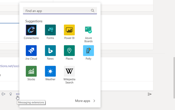Screen dimensions: 175x110
Task: Click the partial connections.net link
Action: pyautogui.click(x=9, y=66)
